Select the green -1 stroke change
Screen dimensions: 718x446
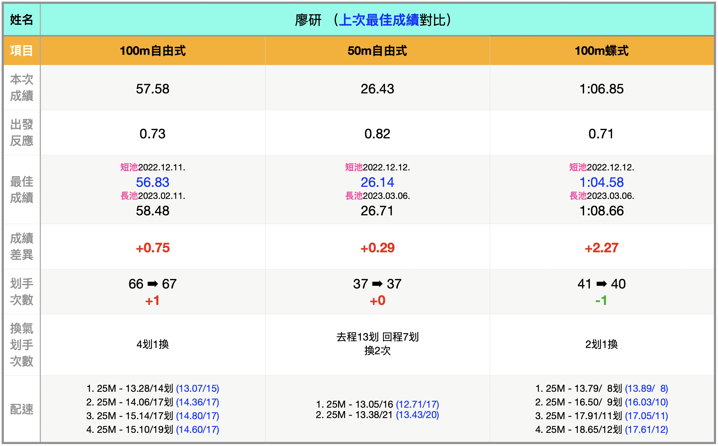tap(601, 301)
